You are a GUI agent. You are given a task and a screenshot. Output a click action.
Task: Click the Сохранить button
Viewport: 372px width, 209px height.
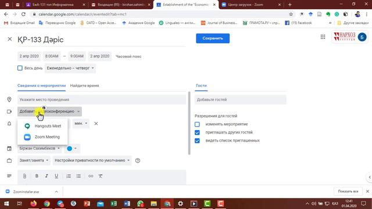coord(213,38)
